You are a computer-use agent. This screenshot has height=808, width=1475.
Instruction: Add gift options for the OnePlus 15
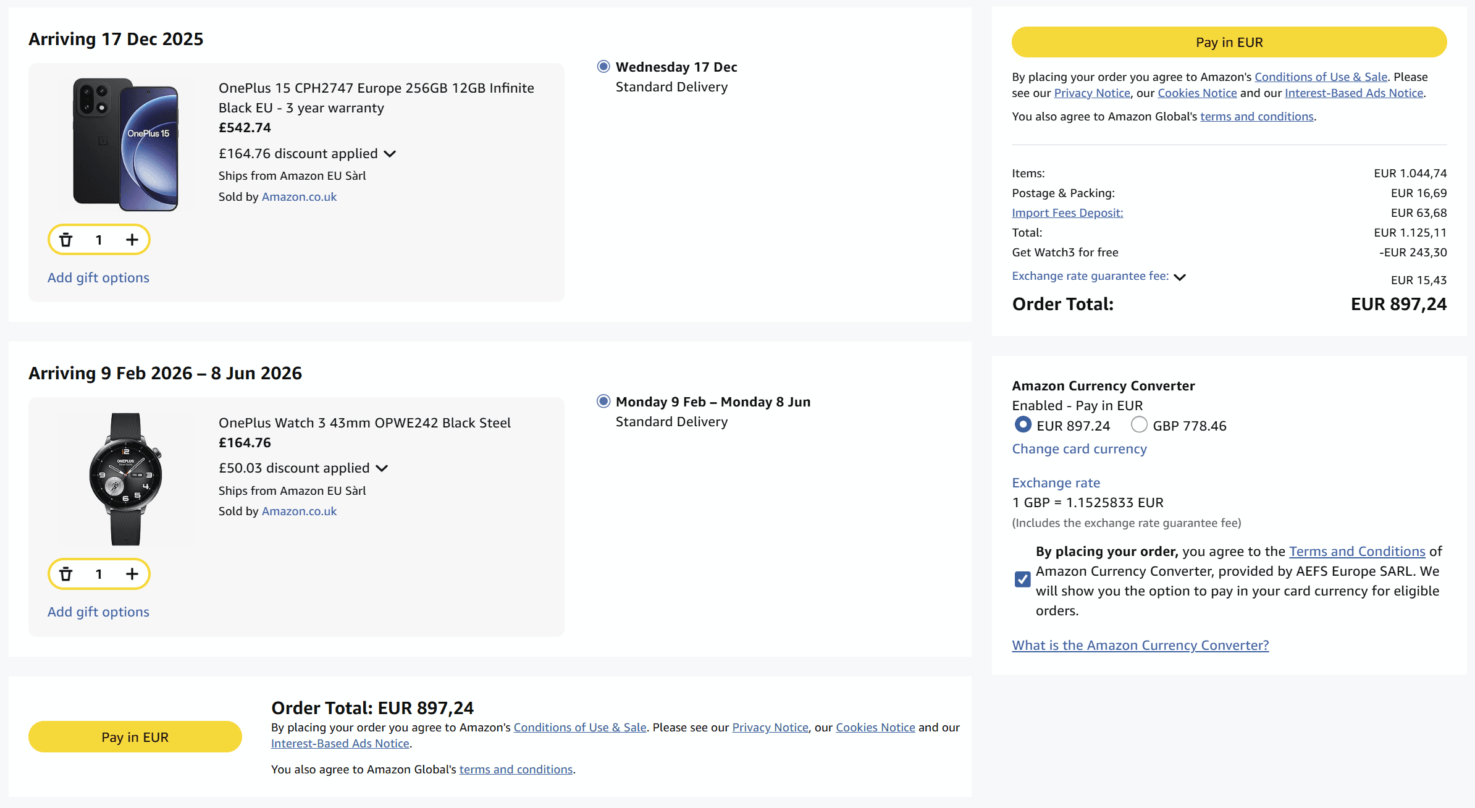tap(99, 278)
